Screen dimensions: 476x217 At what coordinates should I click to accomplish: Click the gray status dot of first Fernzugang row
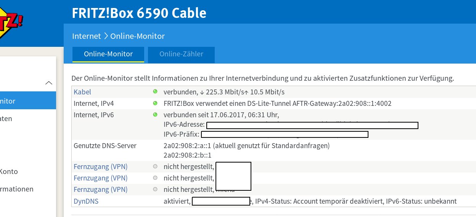click(x=155, y=167)
